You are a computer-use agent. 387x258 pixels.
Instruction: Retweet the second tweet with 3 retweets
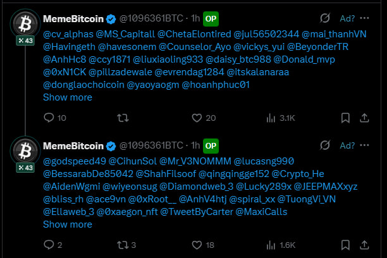click(126, 245)
